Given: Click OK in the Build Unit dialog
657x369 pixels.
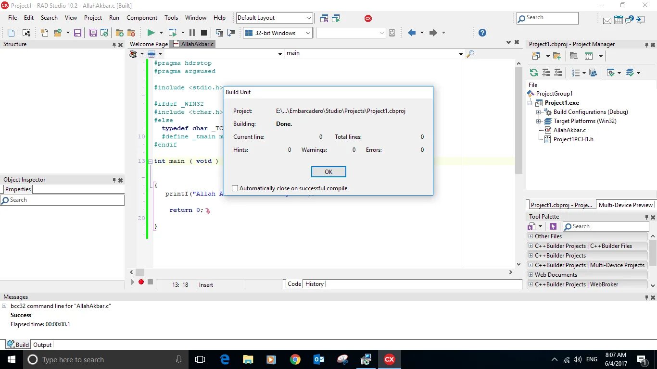Looking at the screenshot, I should (x=328, y=172).
